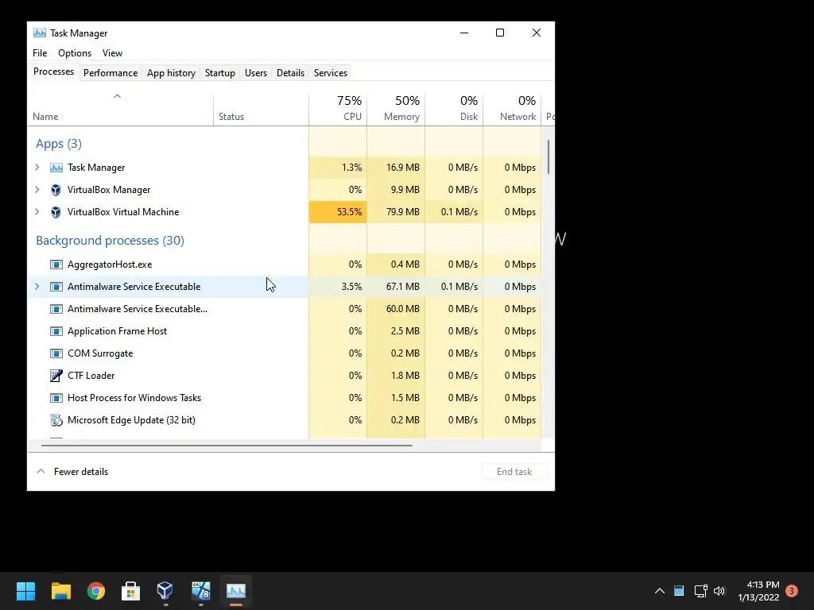Viewport: 814px width, 610px height.
Task: Select the Apps (3) group heading
Action: [59, 144]
